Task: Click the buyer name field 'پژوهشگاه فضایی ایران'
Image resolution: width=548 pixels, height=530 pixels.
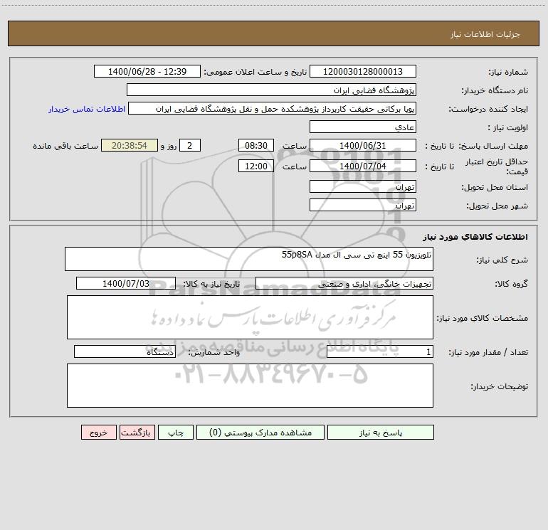Action: pos(271,90)
